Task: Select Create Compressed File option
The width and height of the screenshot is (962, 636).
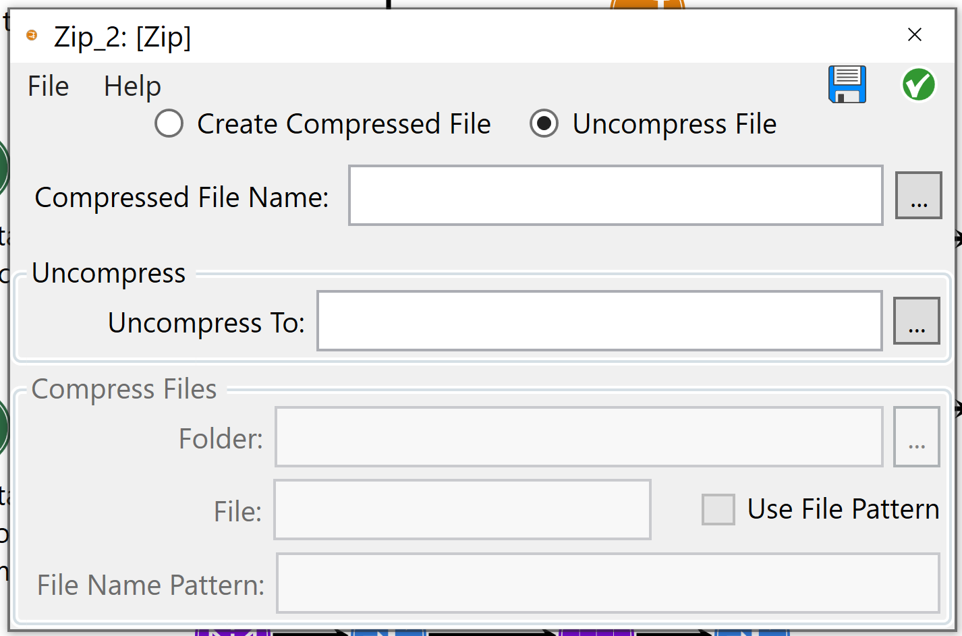Action: pyautogui.click(x=169, y=123)
